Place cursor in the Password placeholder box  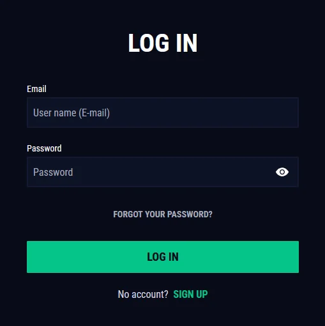[x=163, y=172]
